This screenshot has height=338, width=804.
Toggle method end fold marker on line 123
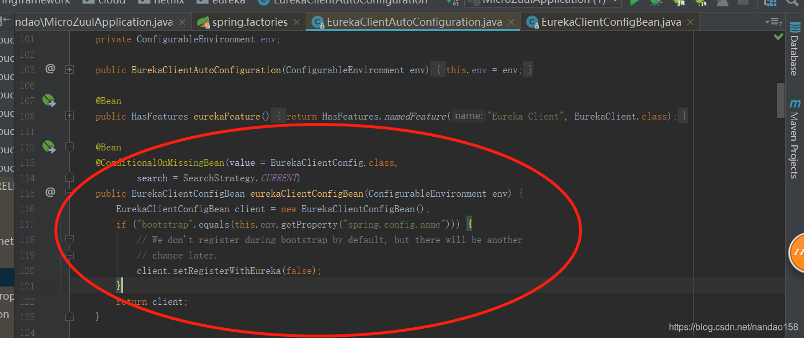(70, 316)
